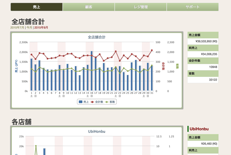Click the ¥34,006,235 net sales value
Viewport: 231px width, 155px height.
tap(209, 54)
